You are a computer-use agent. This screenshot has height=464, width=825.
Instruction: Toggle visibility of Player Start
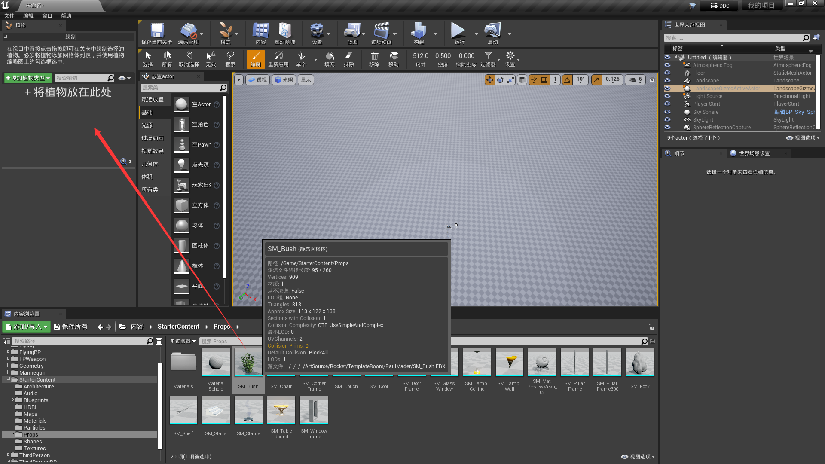[667, 104]
